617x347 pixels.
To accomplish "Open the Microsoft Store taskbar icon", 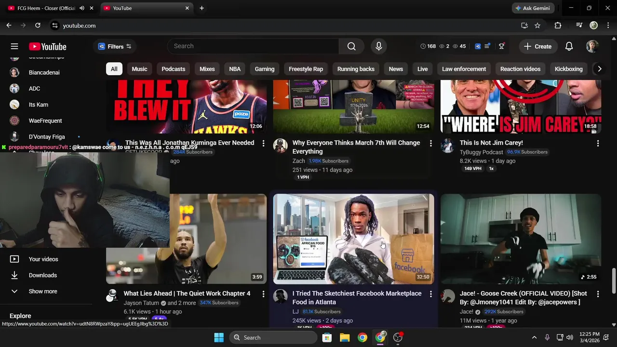I will click(327, 337).
